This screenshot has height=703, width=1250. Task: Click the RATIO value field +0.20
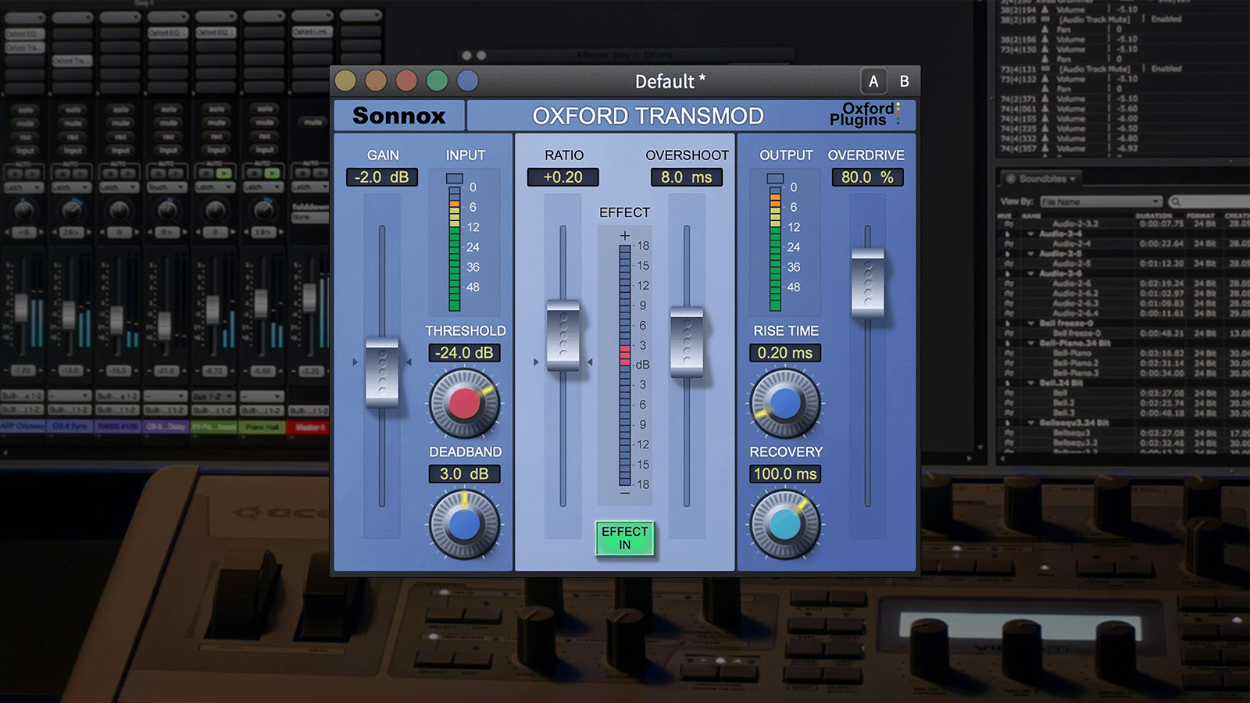pos(563,177)
